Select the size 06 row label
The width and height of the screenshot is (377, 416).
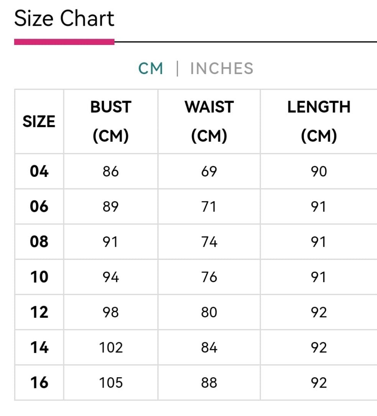tap(39, 206)
